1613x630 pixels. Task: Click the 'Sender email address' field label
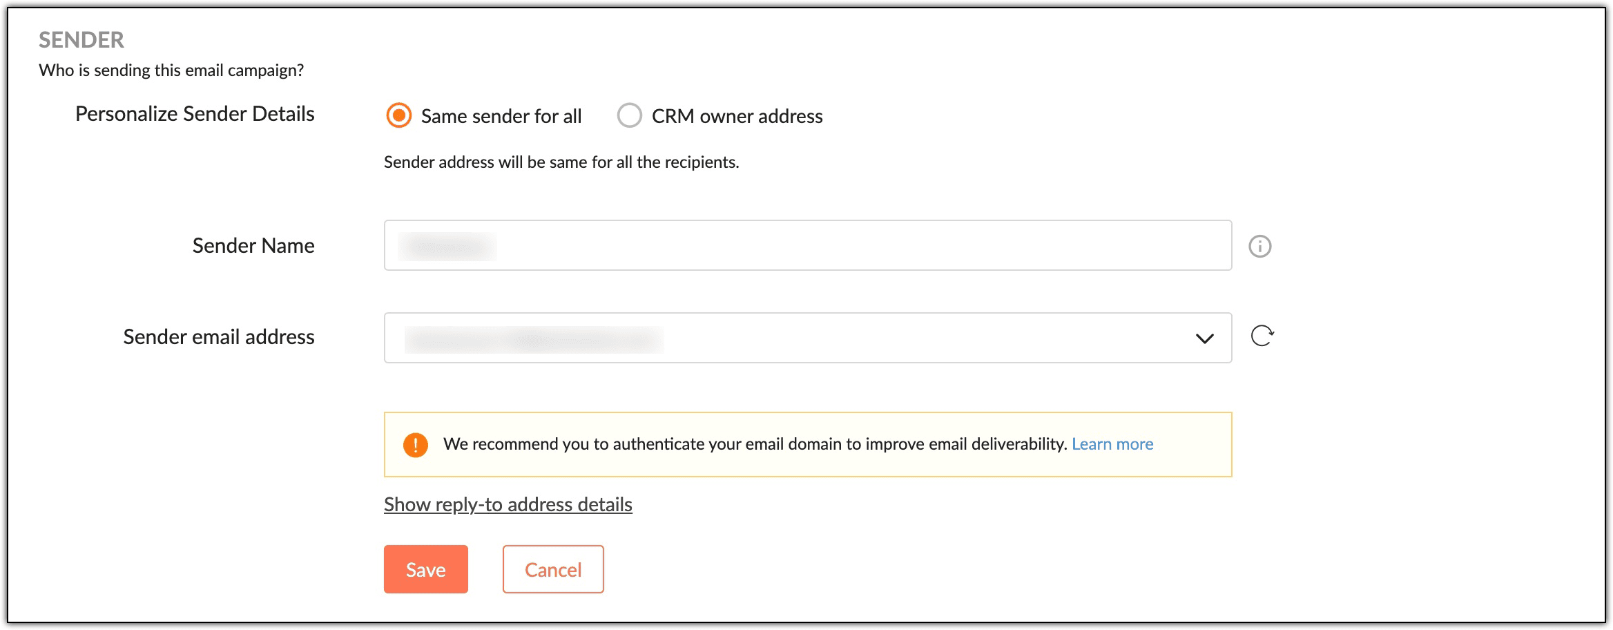[x=219, y=336]
